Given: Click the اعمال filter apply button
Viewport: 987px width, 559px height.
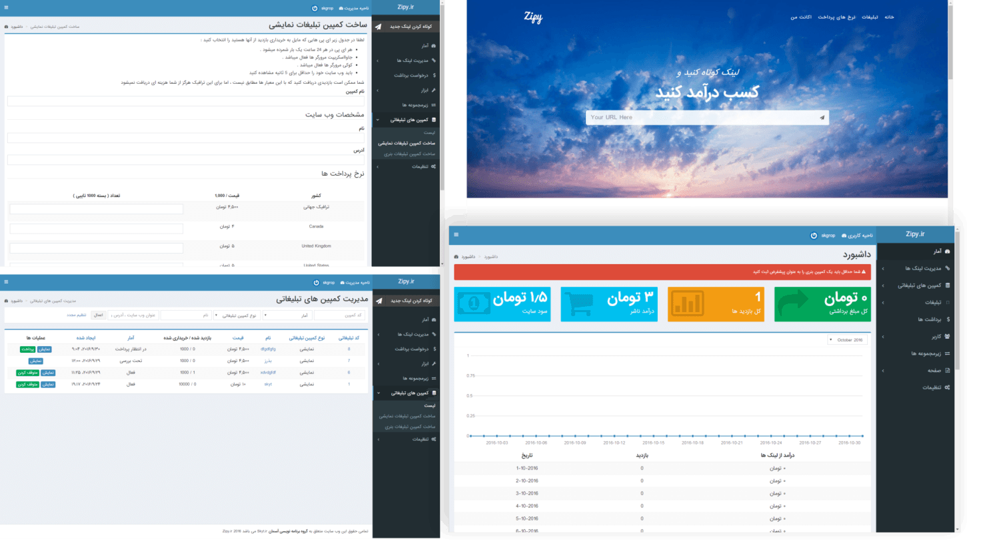Looking at the screenshot, I should tap(99, 315).
